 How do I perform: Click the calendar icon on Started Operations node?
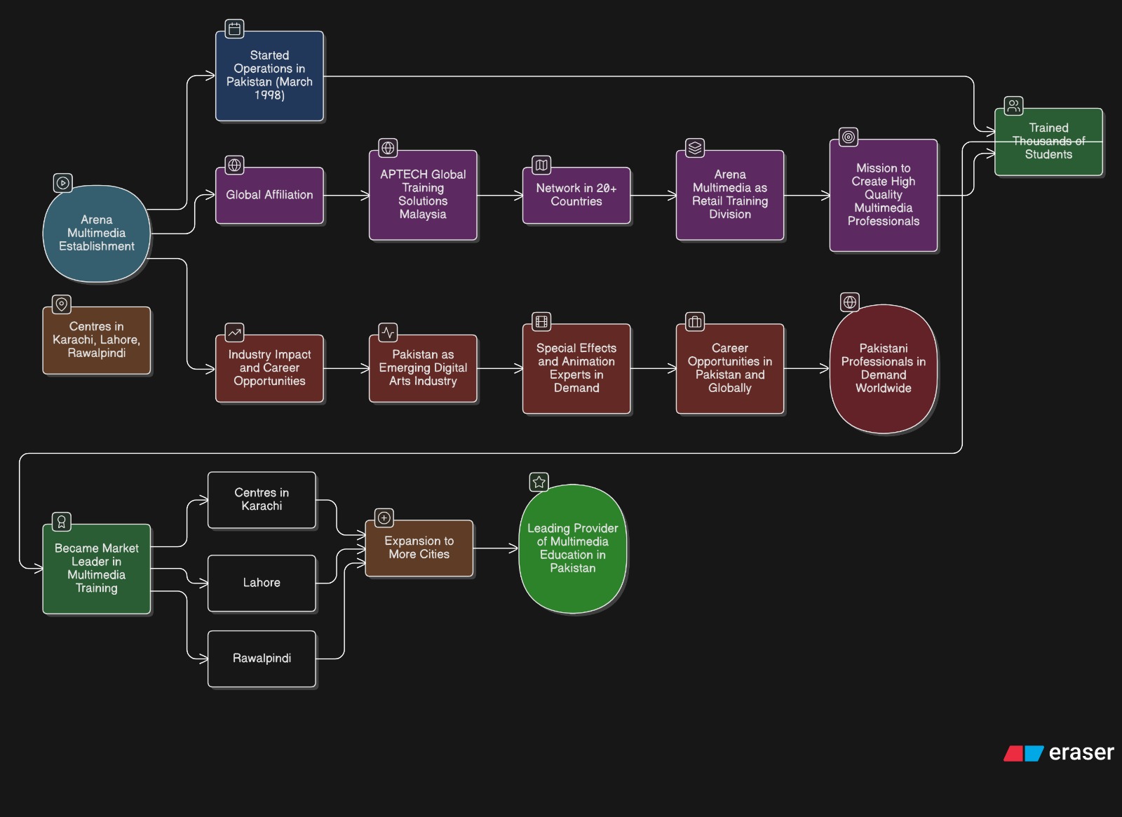tap(234, 29)
